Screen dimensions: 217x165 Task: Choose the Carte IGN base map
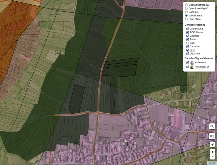(x=186, y=12)
